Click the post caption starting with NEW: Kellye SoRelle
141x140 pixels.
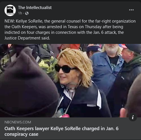[70, 30]
